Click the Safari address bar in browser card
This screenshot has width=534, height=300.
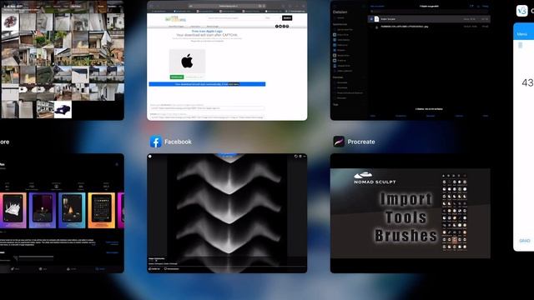coord(227,6)
